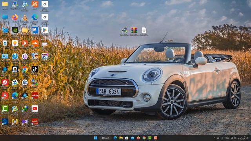This screenshot has width=251, height=141.
Task: Open the notification bell in the taskbar
Action: pos(247,138)
